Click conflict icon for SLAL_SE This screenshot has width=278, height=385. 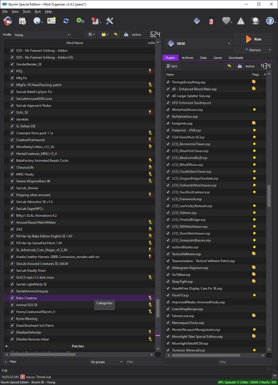click(150, 112)
